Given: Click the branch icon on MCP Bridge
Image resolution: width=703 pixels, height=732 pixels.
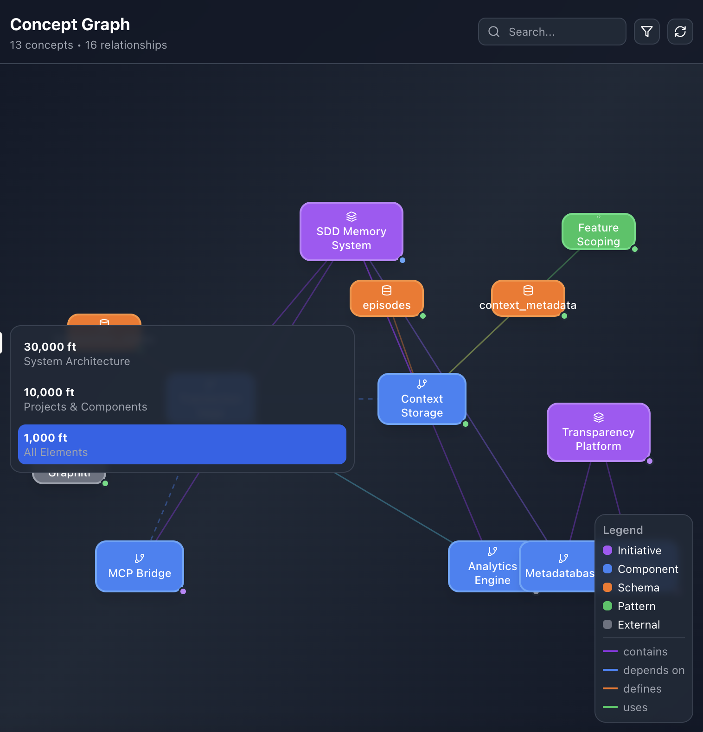Looking at the screenshot, I should click(x=140, y=558).
